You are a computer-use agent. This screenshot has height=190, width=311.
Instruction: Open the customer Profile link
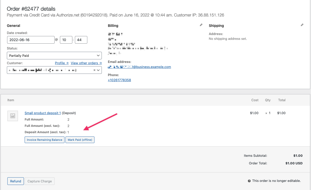[x=62, y=63]
